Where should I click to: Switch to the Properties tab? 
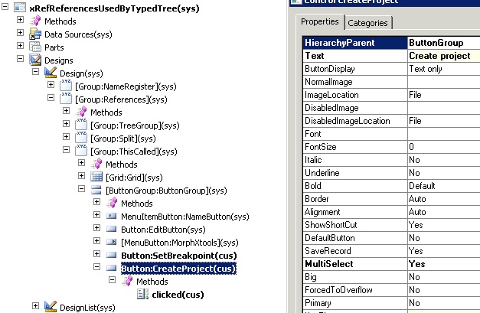[319, 21]
